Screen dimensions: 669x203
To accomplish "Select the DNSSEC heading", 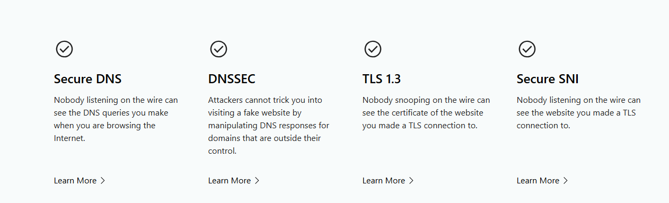I will pos(232,79).
